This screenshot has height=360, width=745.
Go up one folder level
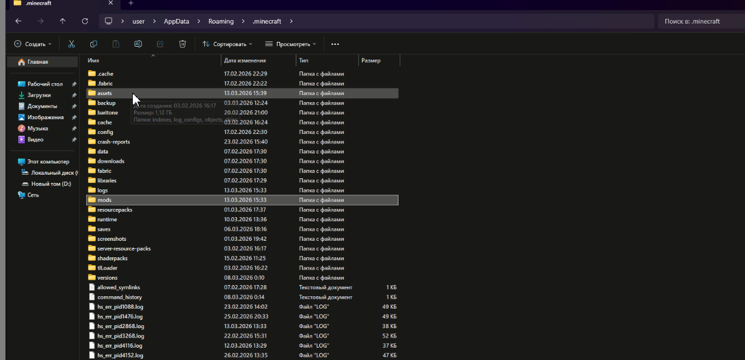[x=63, y=21]
